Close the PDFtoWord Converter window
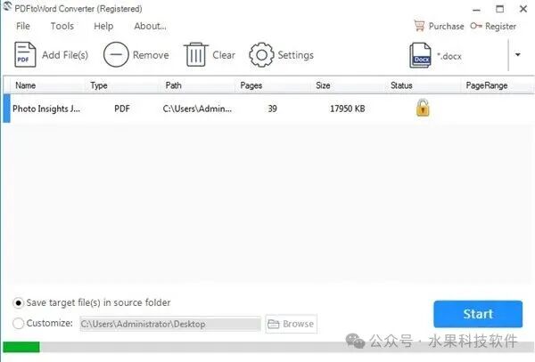Screen dimensions: 535x362 (523, 9)
